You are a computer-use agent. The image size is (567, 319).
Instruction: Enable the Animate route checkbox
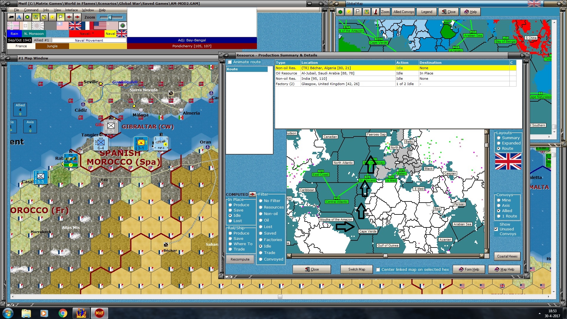pos(230,62)
